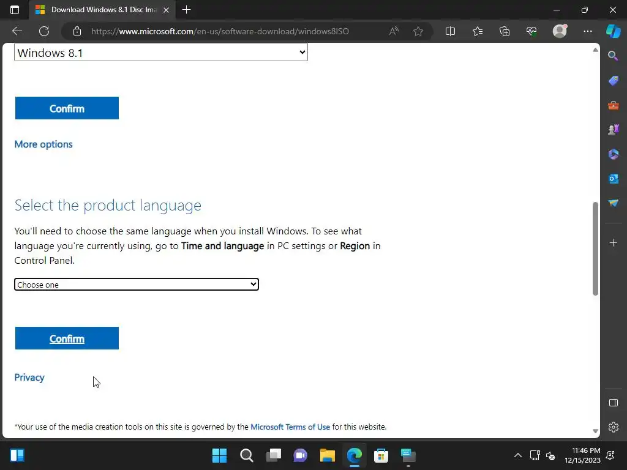The image size is (627, 470).
Task: Open the sidebar Games chess icon
Action: pyautogui.click(x=613, y=130)
